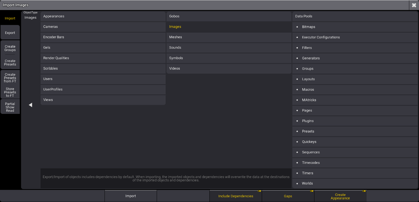Click Store Presets to FT
The height and width of the screenshot is (202, 419).
[10, 92]
